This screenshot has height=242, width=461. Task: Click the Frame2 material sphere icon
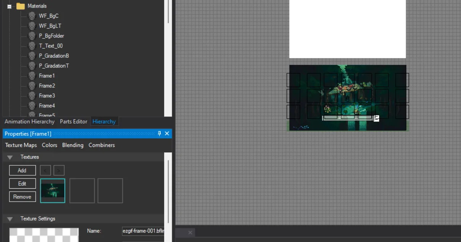pyautogui.click(x=32, y=86)
